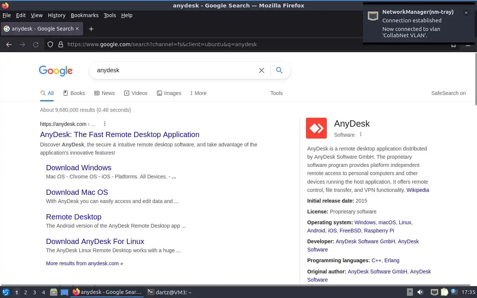The image size is (477, 298).
Task: Open the Help menu
Action: pyautogui.click(x=127, y=15)
